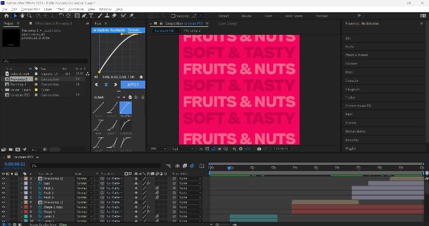The height and width of the screenshot is (226, 429).
Task: Expand the Project panel tabs overflow chevron
Action: (87, 23)
